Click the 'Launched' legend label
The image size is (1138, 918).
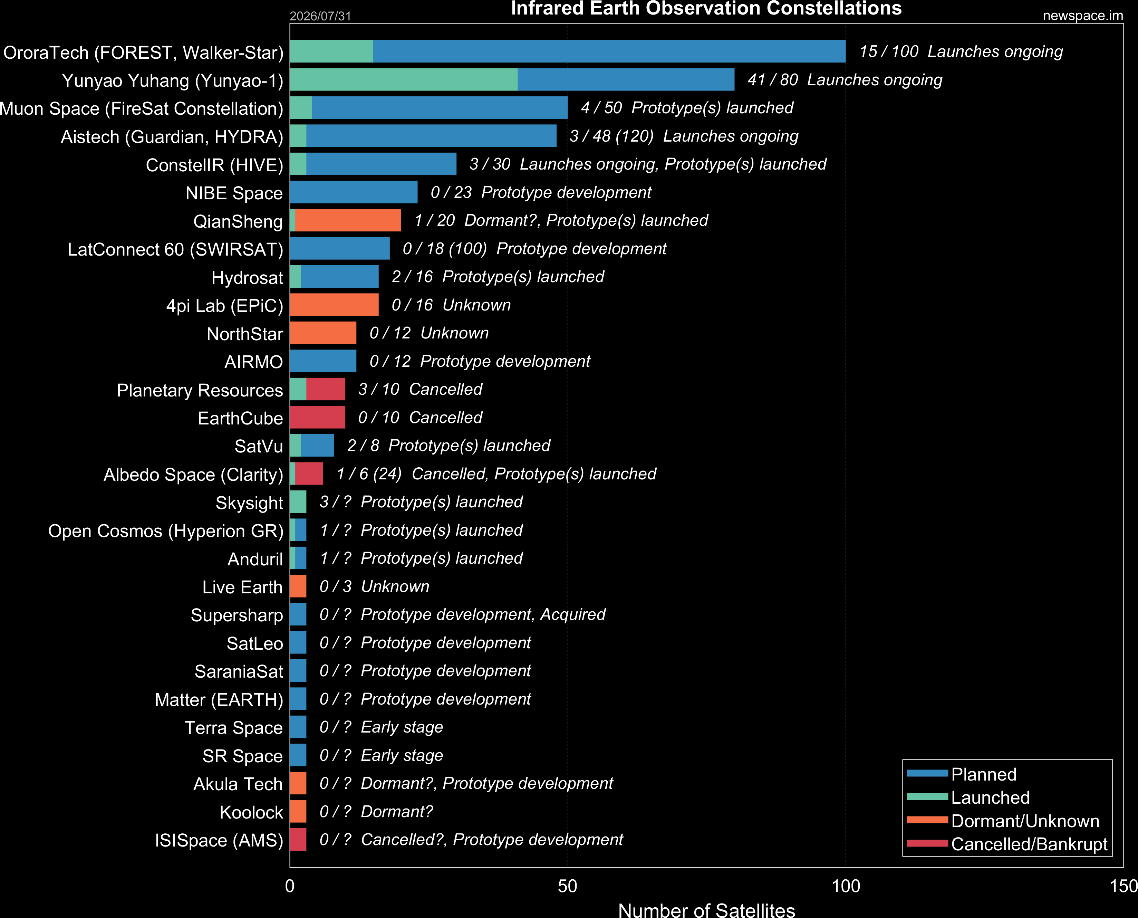[991, 797]
